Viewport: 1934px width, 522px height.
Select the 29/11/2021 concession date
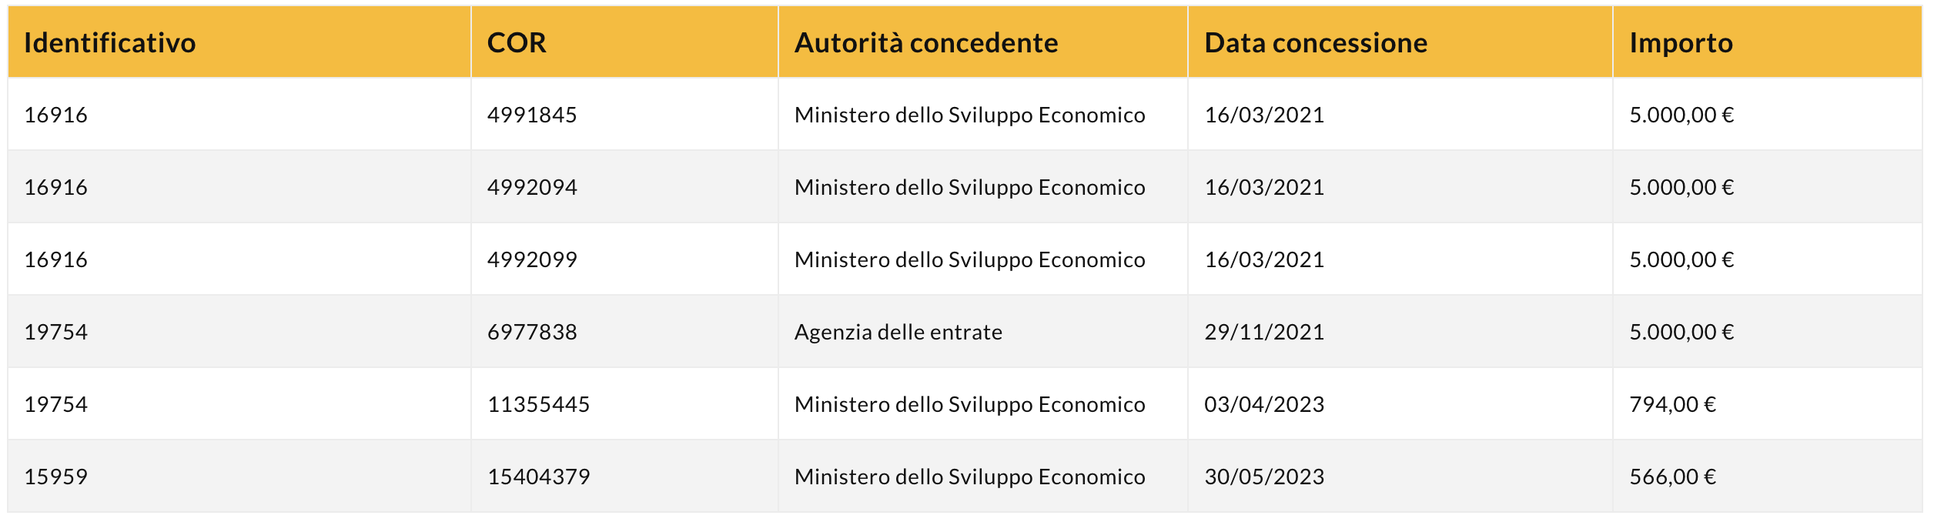click(x=1264, y=332)
